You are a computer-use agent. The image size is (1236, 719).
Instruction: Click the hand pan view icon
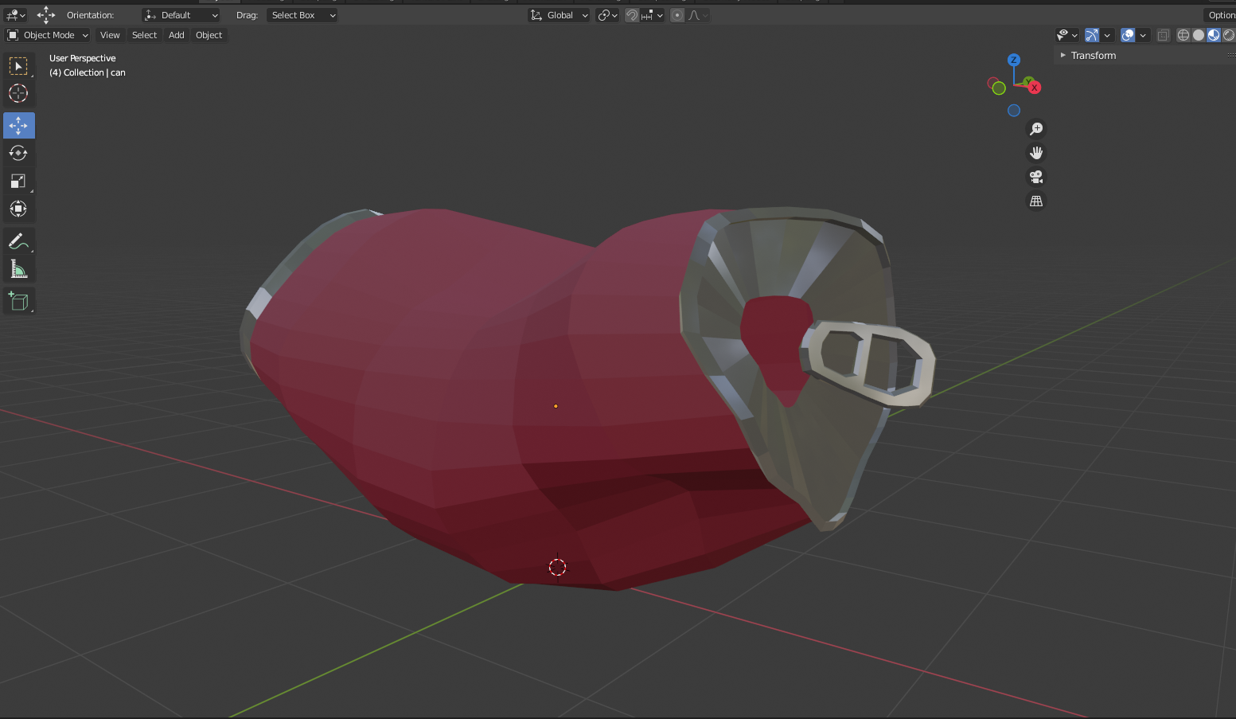1036,153
